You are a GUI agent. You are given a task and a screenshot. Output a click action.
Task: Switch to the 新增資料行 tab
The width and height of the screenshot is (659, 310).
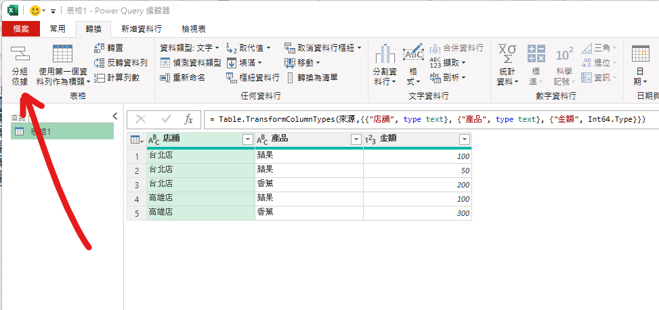(142, 29)
